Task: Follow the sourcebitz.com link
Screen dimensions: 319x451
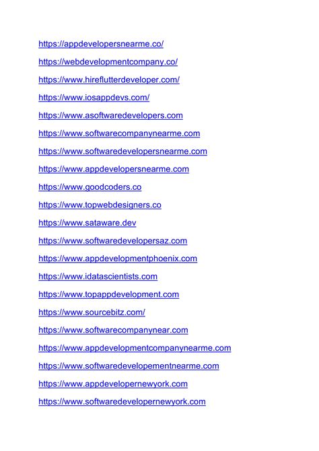Action: (92, 312)
